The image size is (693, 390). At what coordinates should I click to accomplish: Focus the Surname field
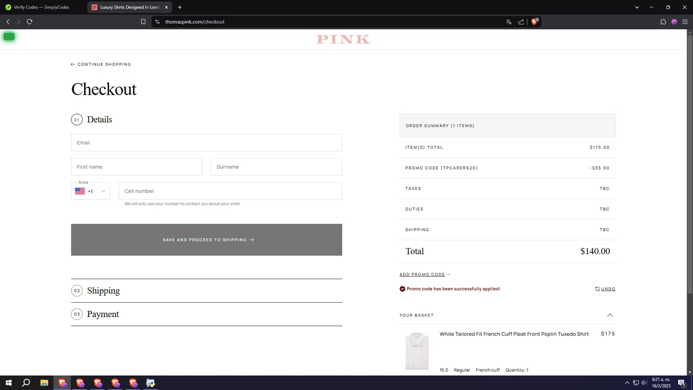pyautogui.click(x=276, y=167)
